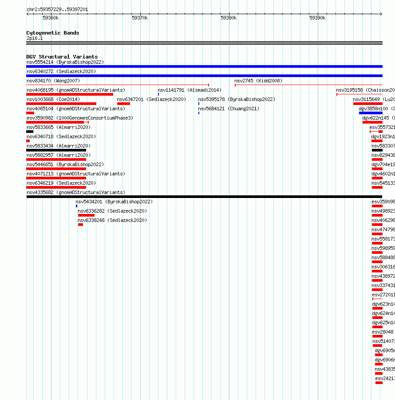This screenshot has width=395, height=400.
Task: Click the dgv623n14 variant label
Action: tap(383, 304)
